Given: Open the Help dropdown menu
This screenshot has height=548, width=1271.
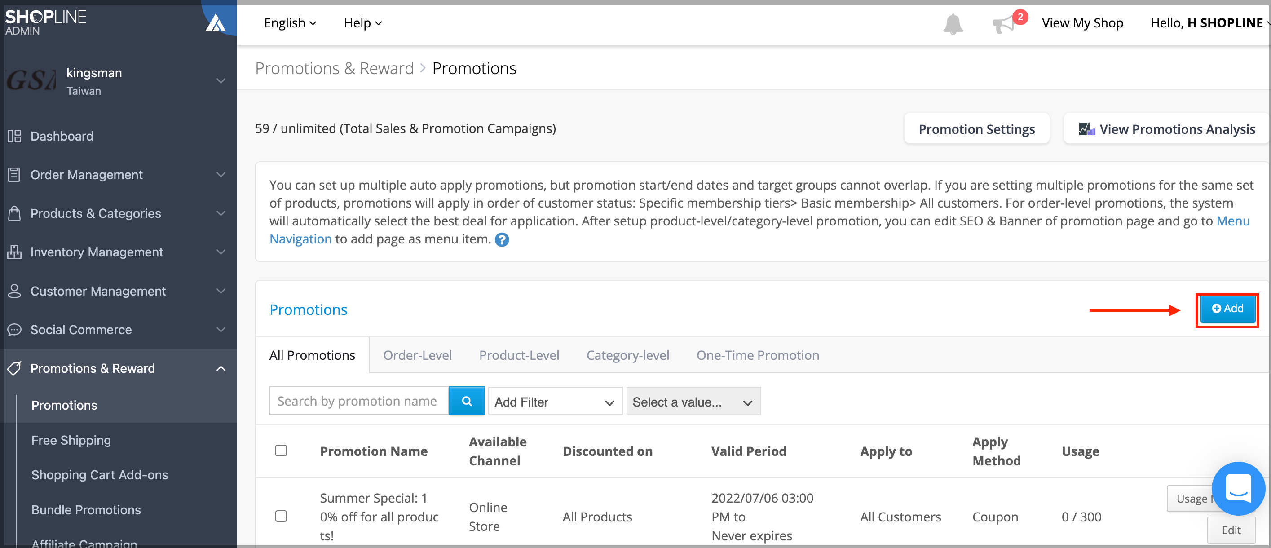Looking at the screenshot, I should 362,23.
